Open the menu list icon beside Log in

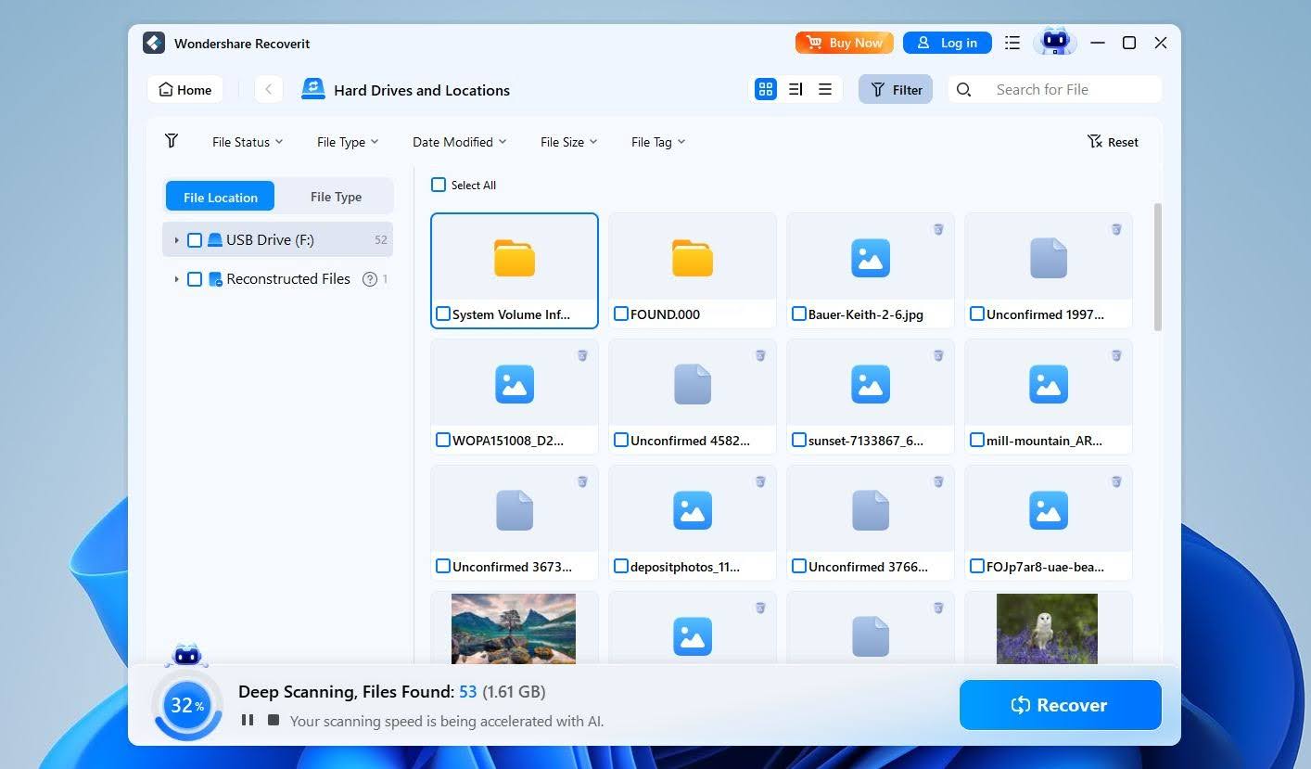1012,43
